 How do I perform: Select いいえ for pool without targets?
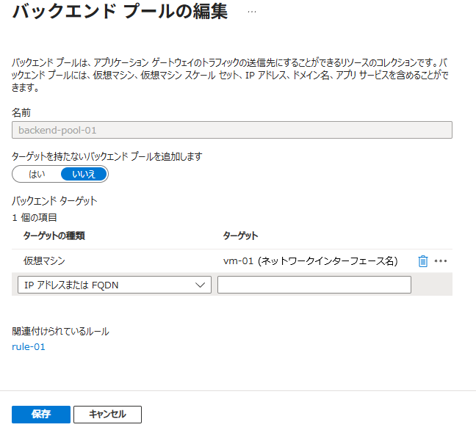[84, 174]
